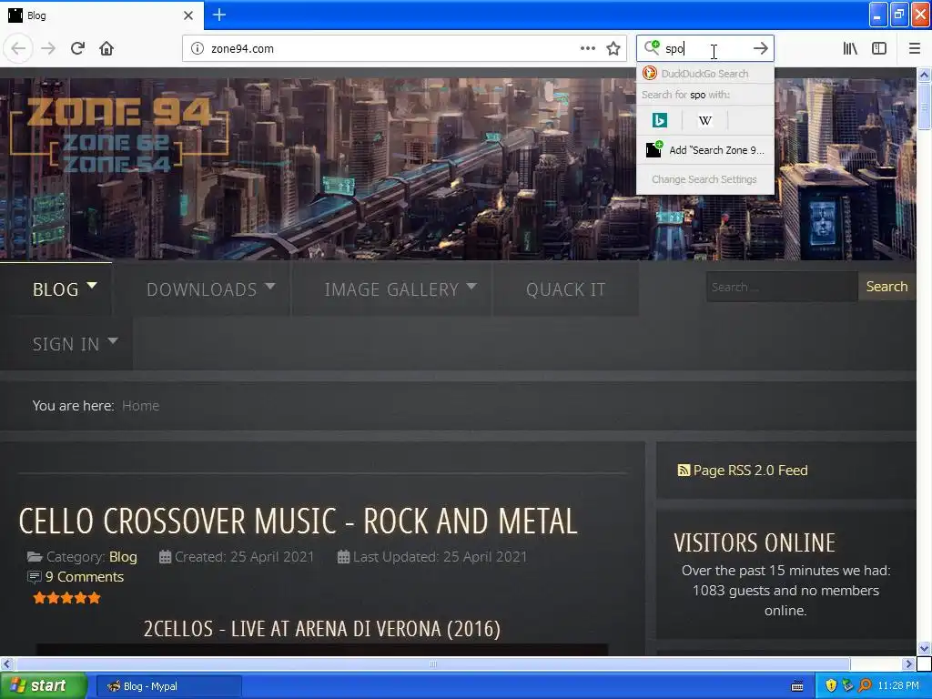Click the horizontal scrollbar left arrow
932x699 pixels.
pos(6,664)
